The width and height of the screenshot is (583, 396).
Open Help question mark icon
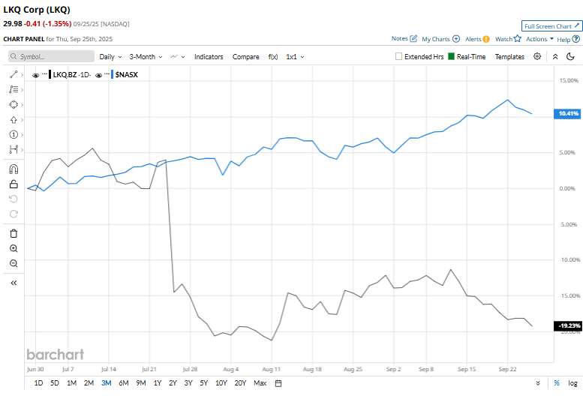click(x=576, y=39)
